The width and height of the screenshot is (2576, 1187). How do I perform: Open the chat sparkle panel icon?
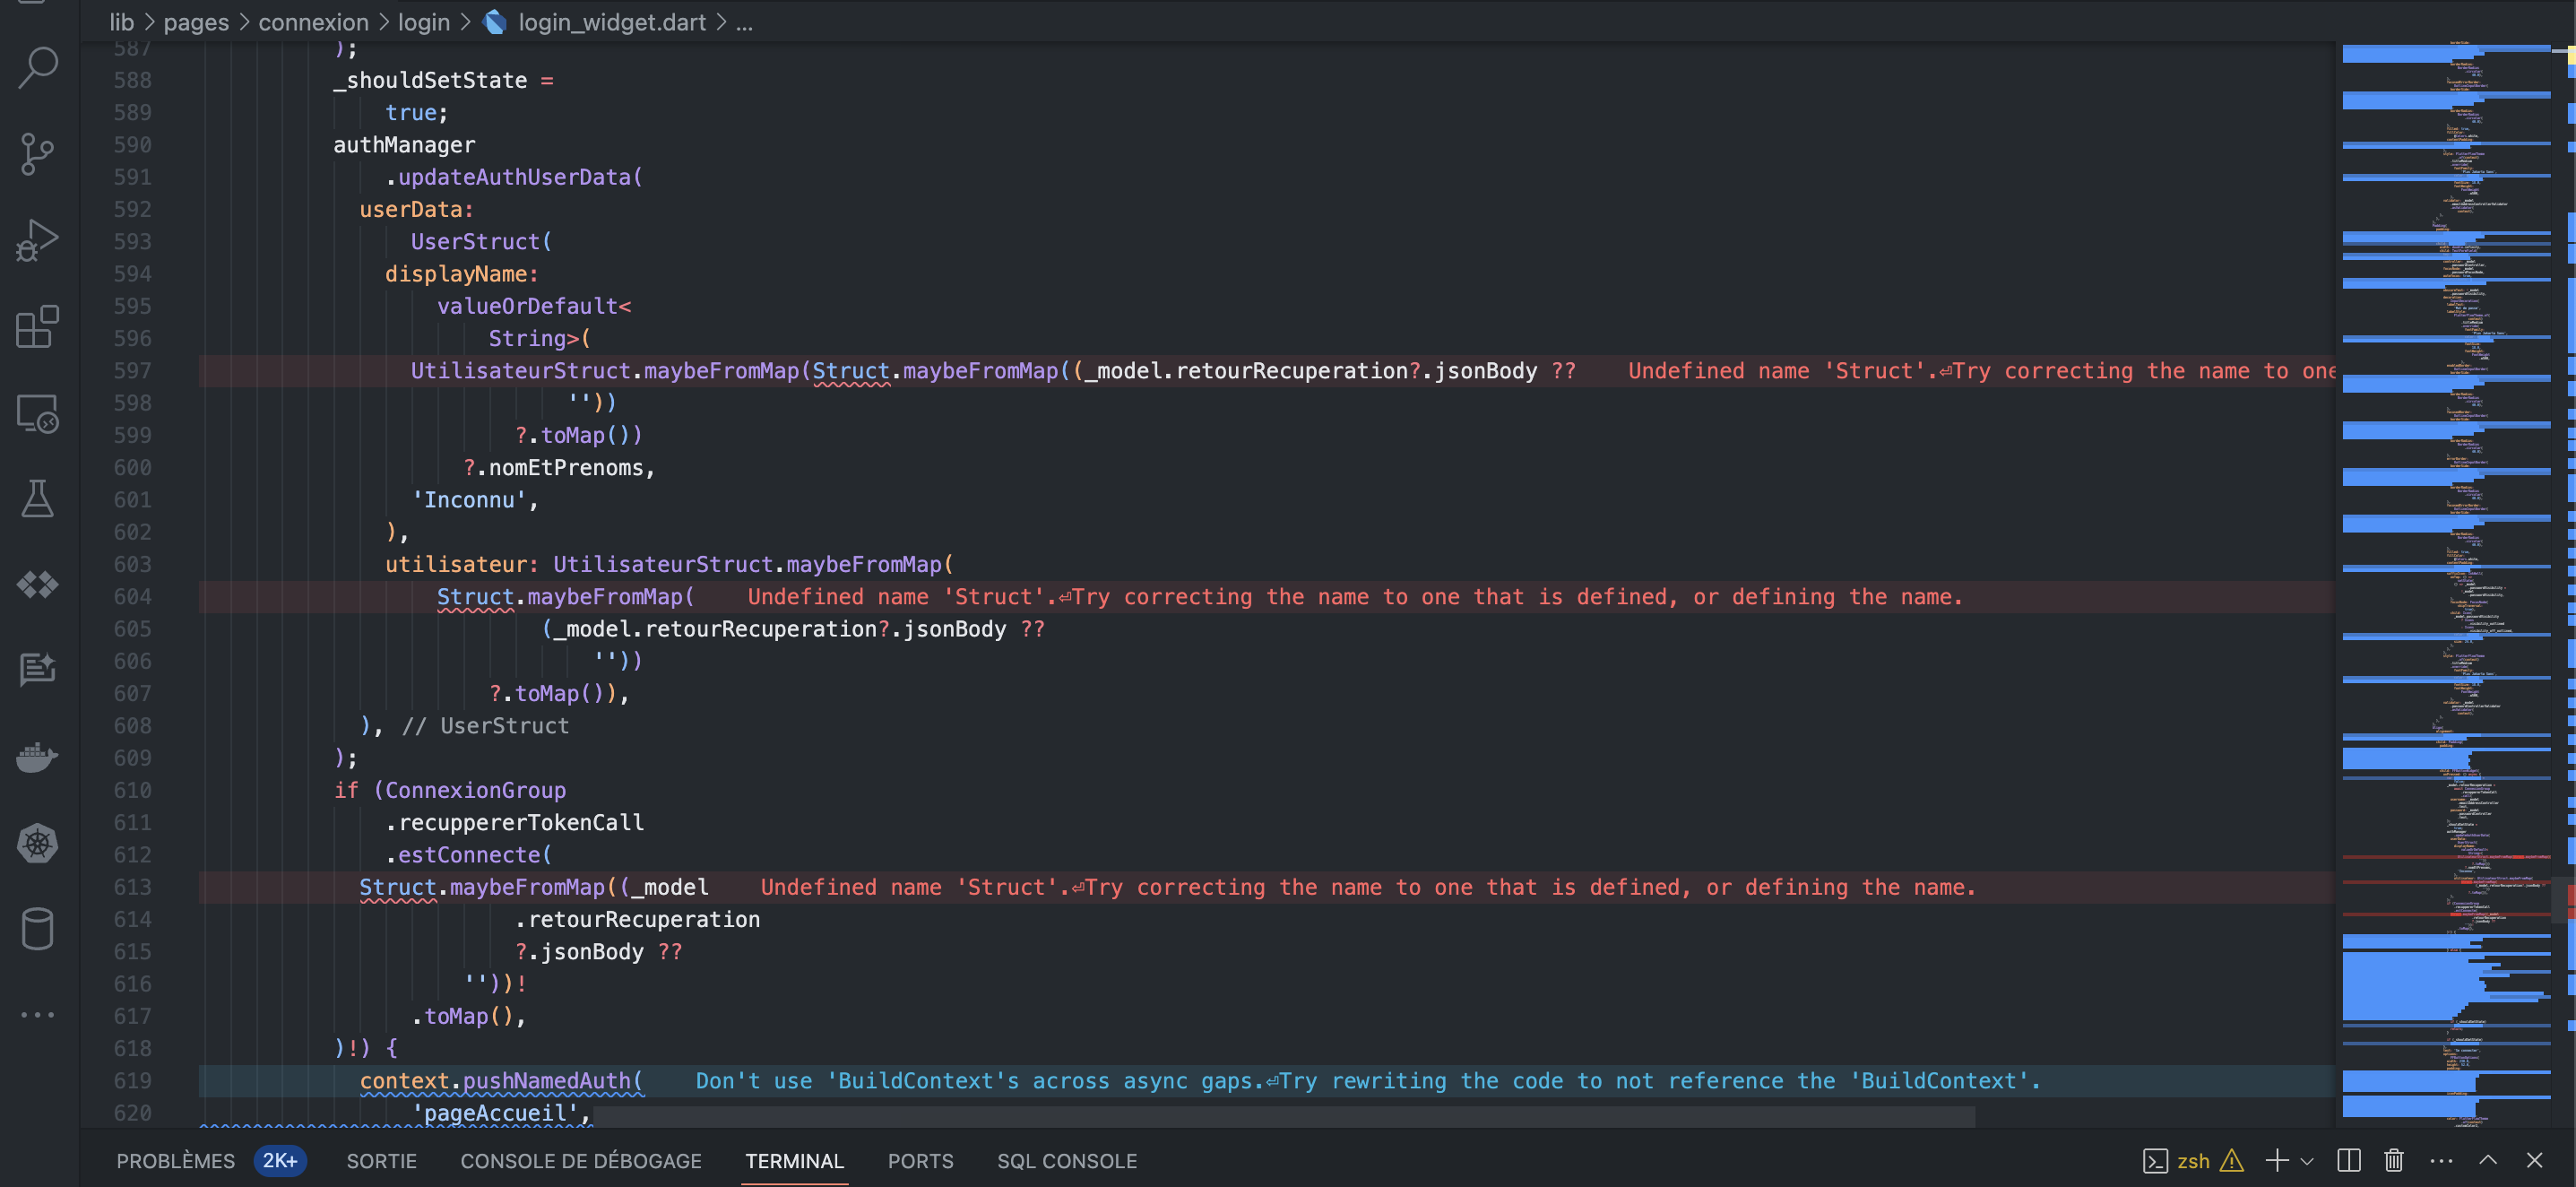38,670
